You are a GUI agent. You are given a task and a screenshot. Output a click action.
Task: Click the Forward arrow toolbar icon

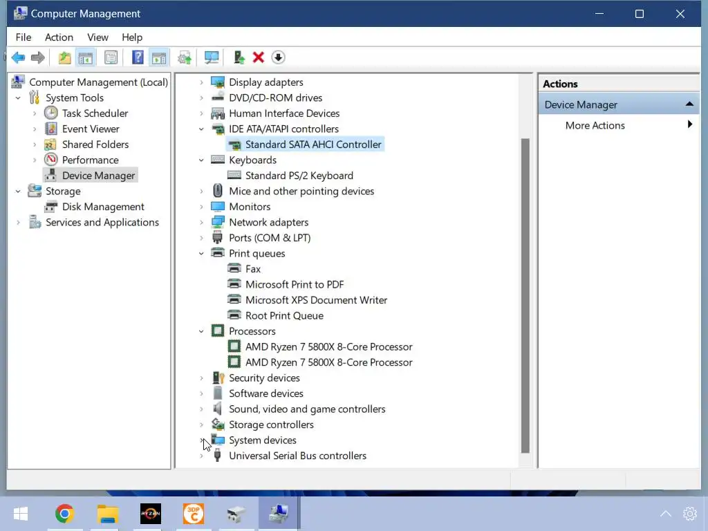(38, 57)
